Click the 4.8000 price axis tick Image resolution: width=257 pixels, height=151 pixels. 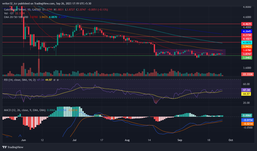coord(247,7)
